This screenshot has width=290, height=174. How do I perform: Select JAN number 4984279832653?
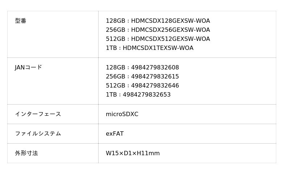tap(147, 95)
